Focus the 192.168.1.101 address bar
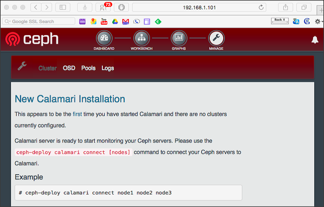 pos(199,7)
